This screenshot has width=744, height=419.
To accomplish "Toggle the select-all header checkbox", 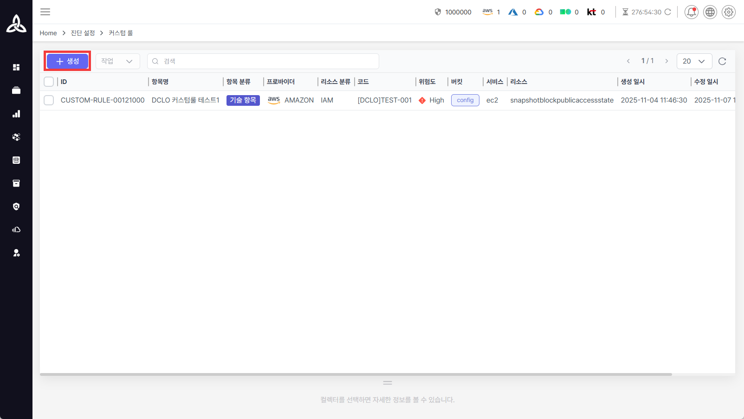I will click(49, 82).
